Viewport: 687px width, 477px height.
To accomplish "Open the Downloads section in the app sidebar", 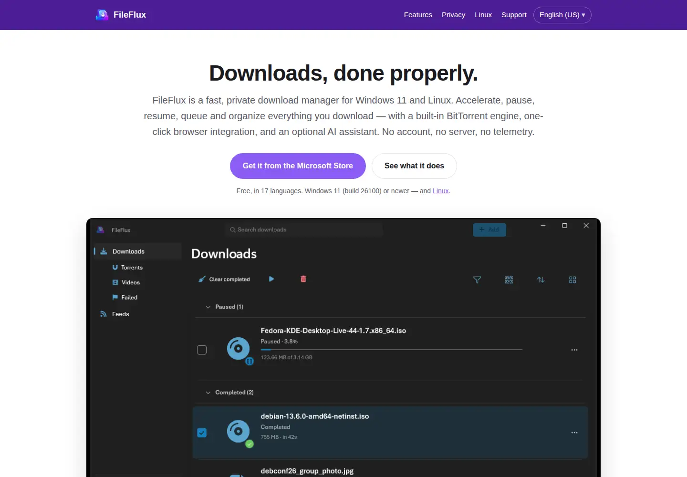I will click(138, 251).
